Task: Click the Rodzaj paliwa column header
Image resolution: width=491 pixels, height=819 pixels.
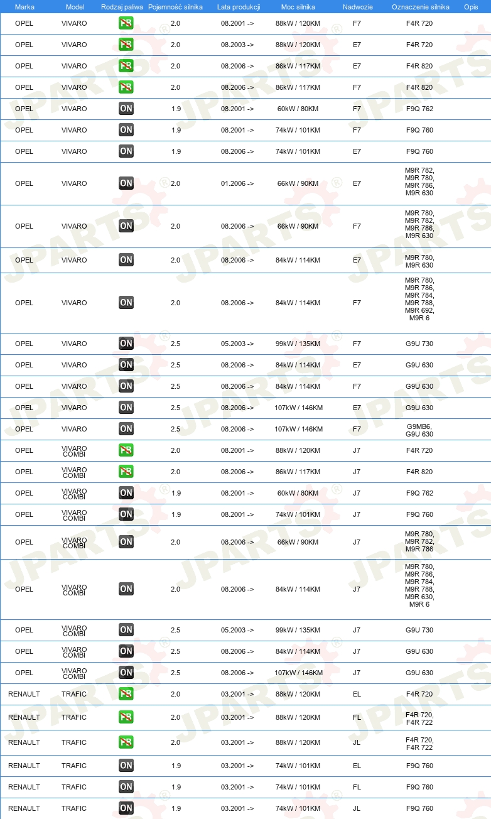Action: click(122, 7)
